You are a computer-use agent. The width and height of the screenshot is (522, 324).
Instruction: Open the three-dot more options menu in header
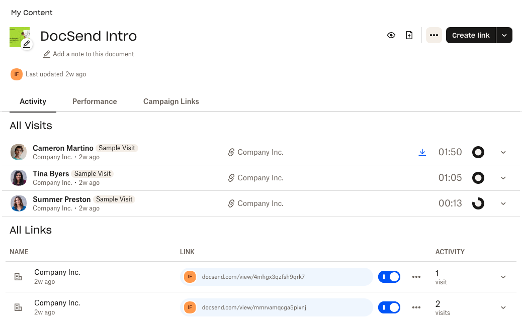coord(434,35)
